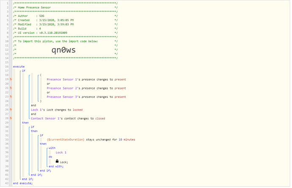292x188 pixels.
Task: Select the Lock 1 device under with
Action: tap(61, 152)
